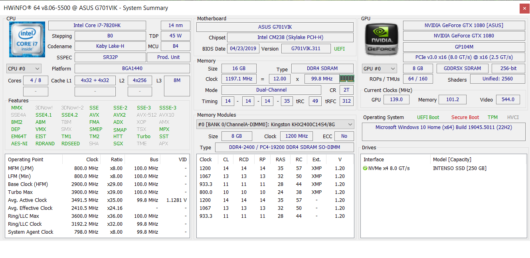
Task: Click the DDR4 SDRAM type field
Action: point(322,68)
